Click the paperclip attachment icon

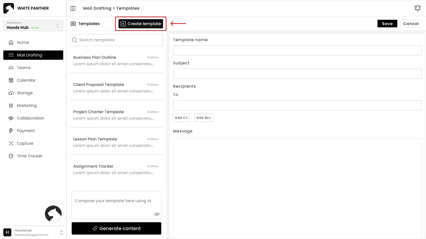click(157, 214)
